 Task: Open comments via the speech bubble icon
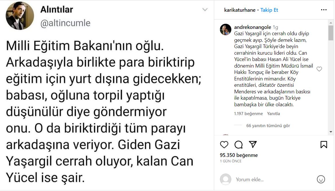pyautogui.click(x=239, y=144)
